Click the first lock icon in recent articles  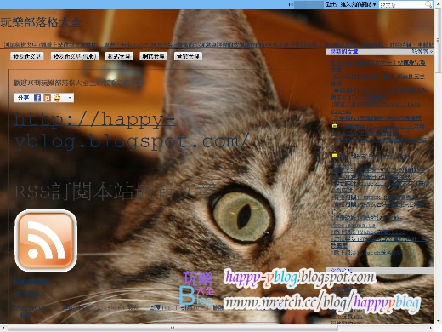point(334,125)
